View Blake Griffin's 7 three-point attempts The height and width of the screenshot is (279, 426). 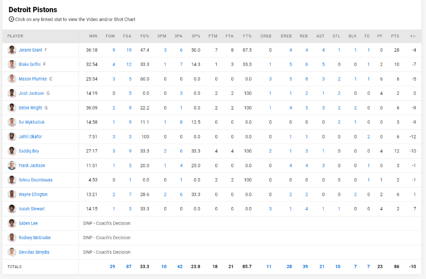[181, 64]
